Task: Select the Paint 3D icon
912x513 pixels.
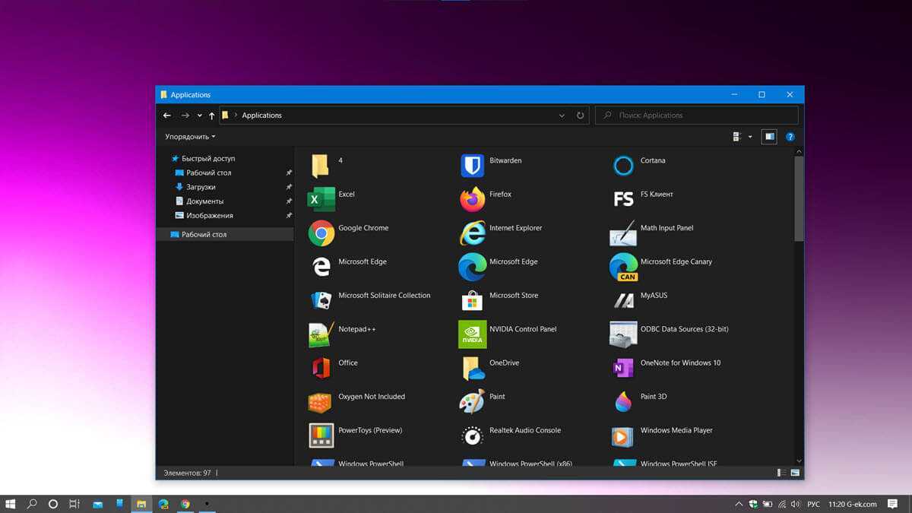Action: pos(623,401)
